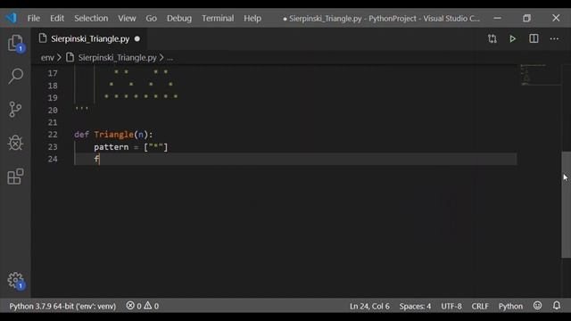Click the 'def' keyword on line 22
This screenshot has width=571, height=321.
[81, 135]
